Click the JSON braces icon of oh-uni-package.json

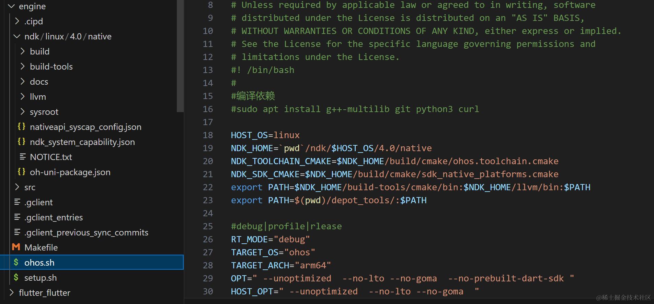pos(21,172)
